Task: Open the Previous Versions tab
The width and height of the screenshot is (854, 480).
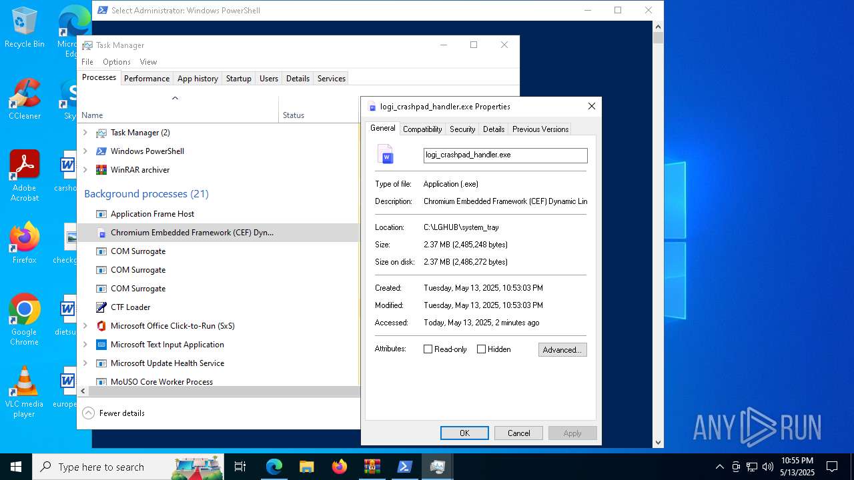Action: click(540, 129)
